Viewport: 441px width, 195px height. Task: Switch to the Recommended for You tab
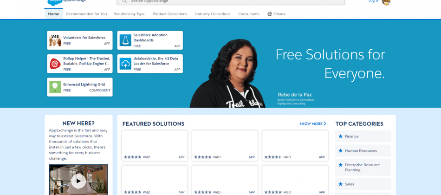click(x=86, y=14)
